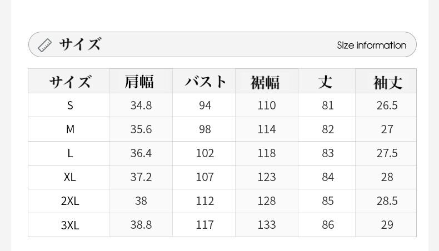Click the 3XL size row label
439x251 pixels.
(70, 225)
